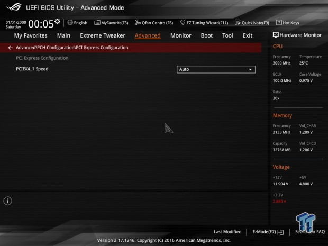The image size is (328, 246).
Task: Click the ROG logo icon
Action: (x=14, y=7)
